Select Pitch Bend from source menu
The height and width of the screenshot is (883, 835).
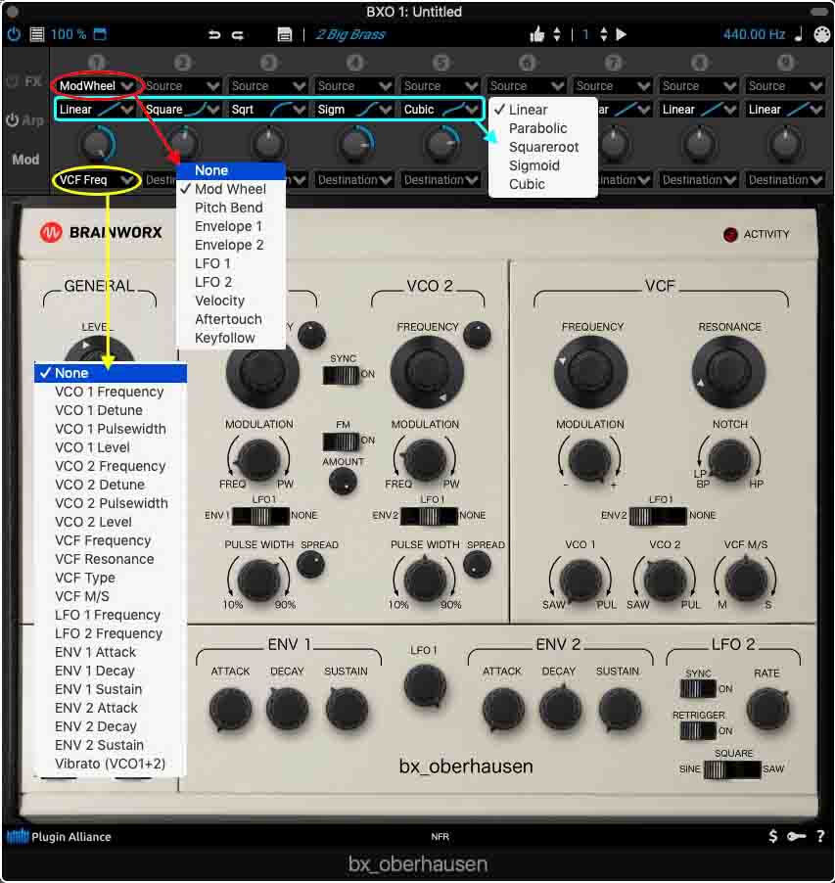pos(228,208)
